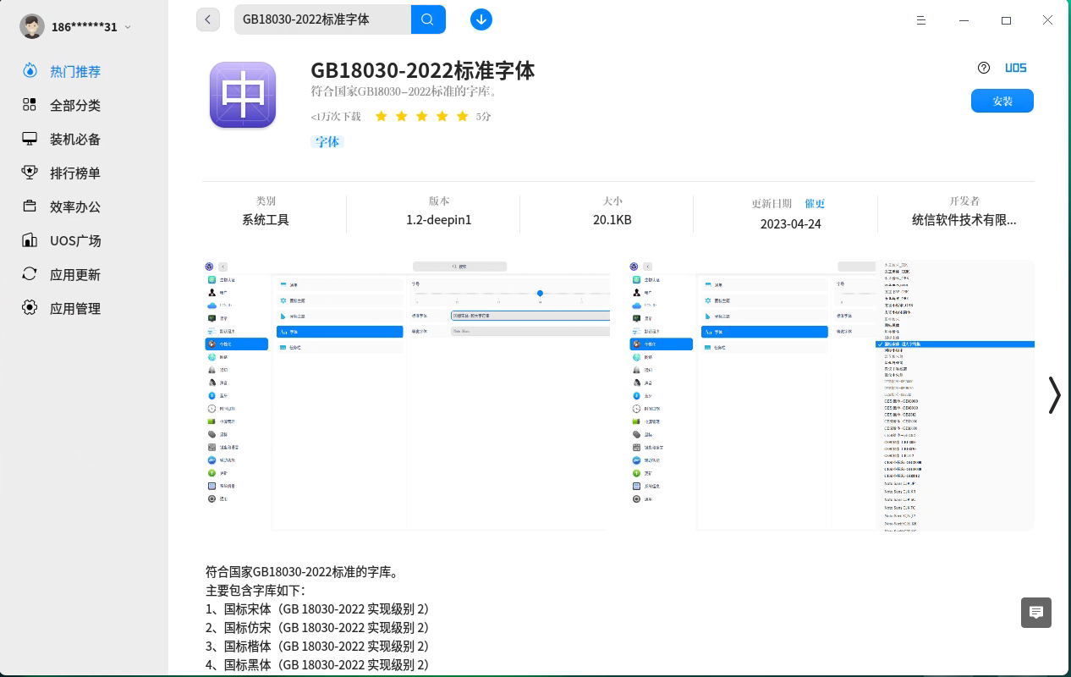Screen dimensions: 1071x677
Task: Click the app title GB18030-2022标准字体
Action: tap(423, 70)
